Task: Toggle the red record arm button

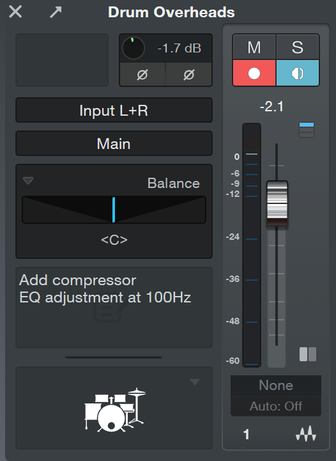Action: point(254,73)
